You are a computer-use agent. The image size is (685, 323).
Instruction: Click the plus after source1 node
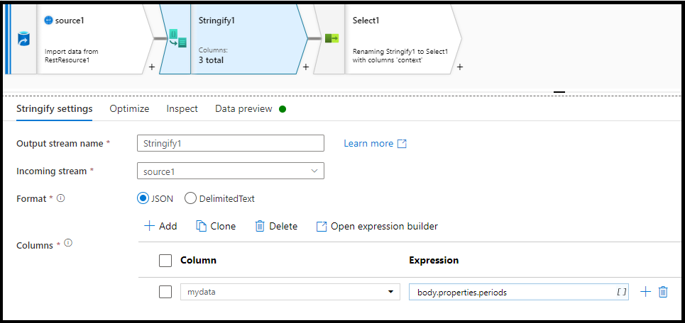[x=152, y=67]
